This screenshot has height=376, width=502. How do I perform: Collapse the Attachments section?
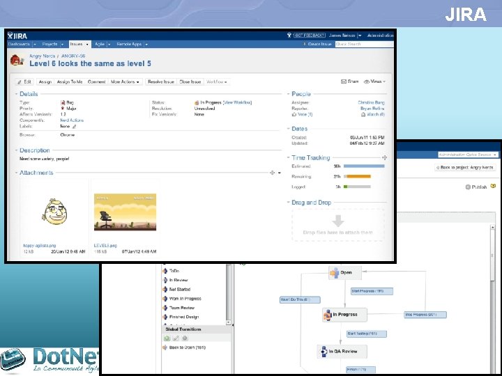16,173
